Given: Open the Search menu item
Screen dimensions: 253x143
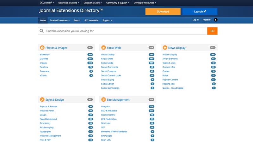Looking at the screenshot, I should (77, 20).
